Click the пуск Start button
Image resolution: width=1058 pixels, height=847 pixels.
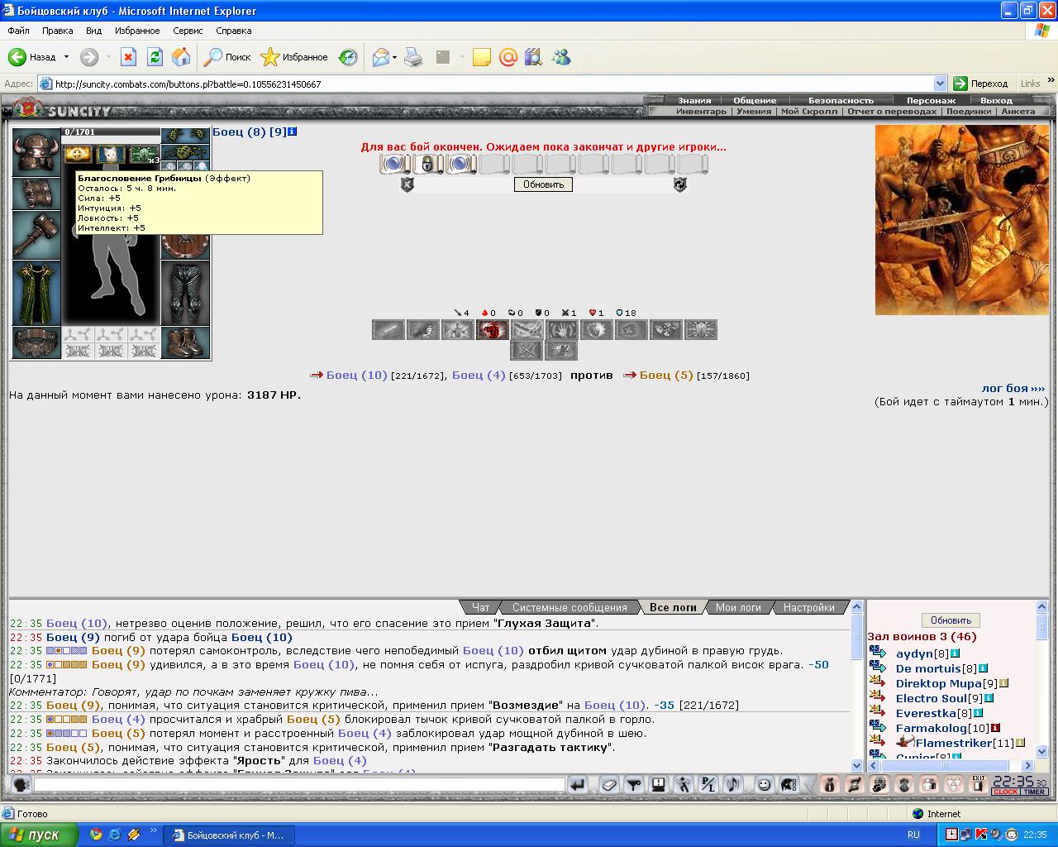click(39, 835)
